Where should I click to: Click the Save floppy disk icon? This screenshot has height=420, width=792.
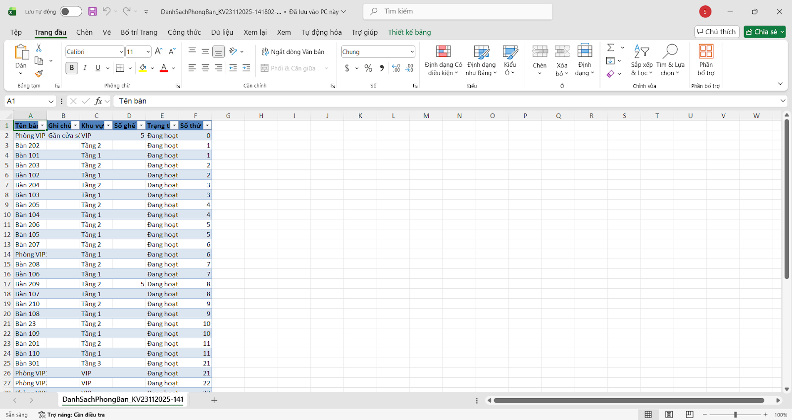click(92, 11)
